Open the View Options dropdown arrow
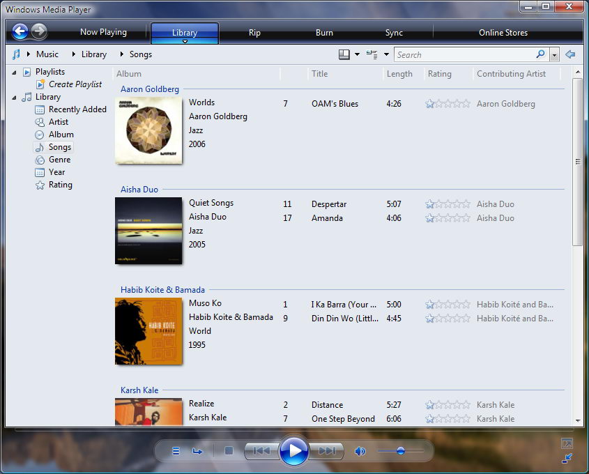This screenshot has height=474, width=589. pyautogui.click(x=386, y=54)
